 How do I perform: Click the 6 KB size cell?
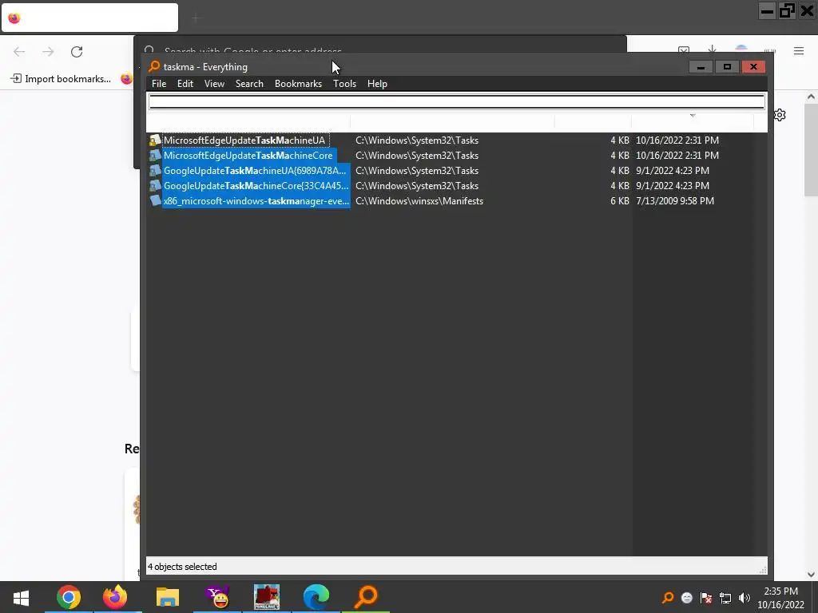[620, 200]
